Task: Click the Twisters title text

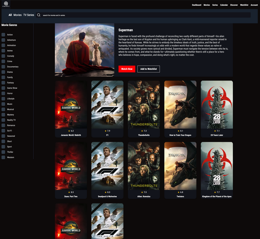Action: [180, 196]
